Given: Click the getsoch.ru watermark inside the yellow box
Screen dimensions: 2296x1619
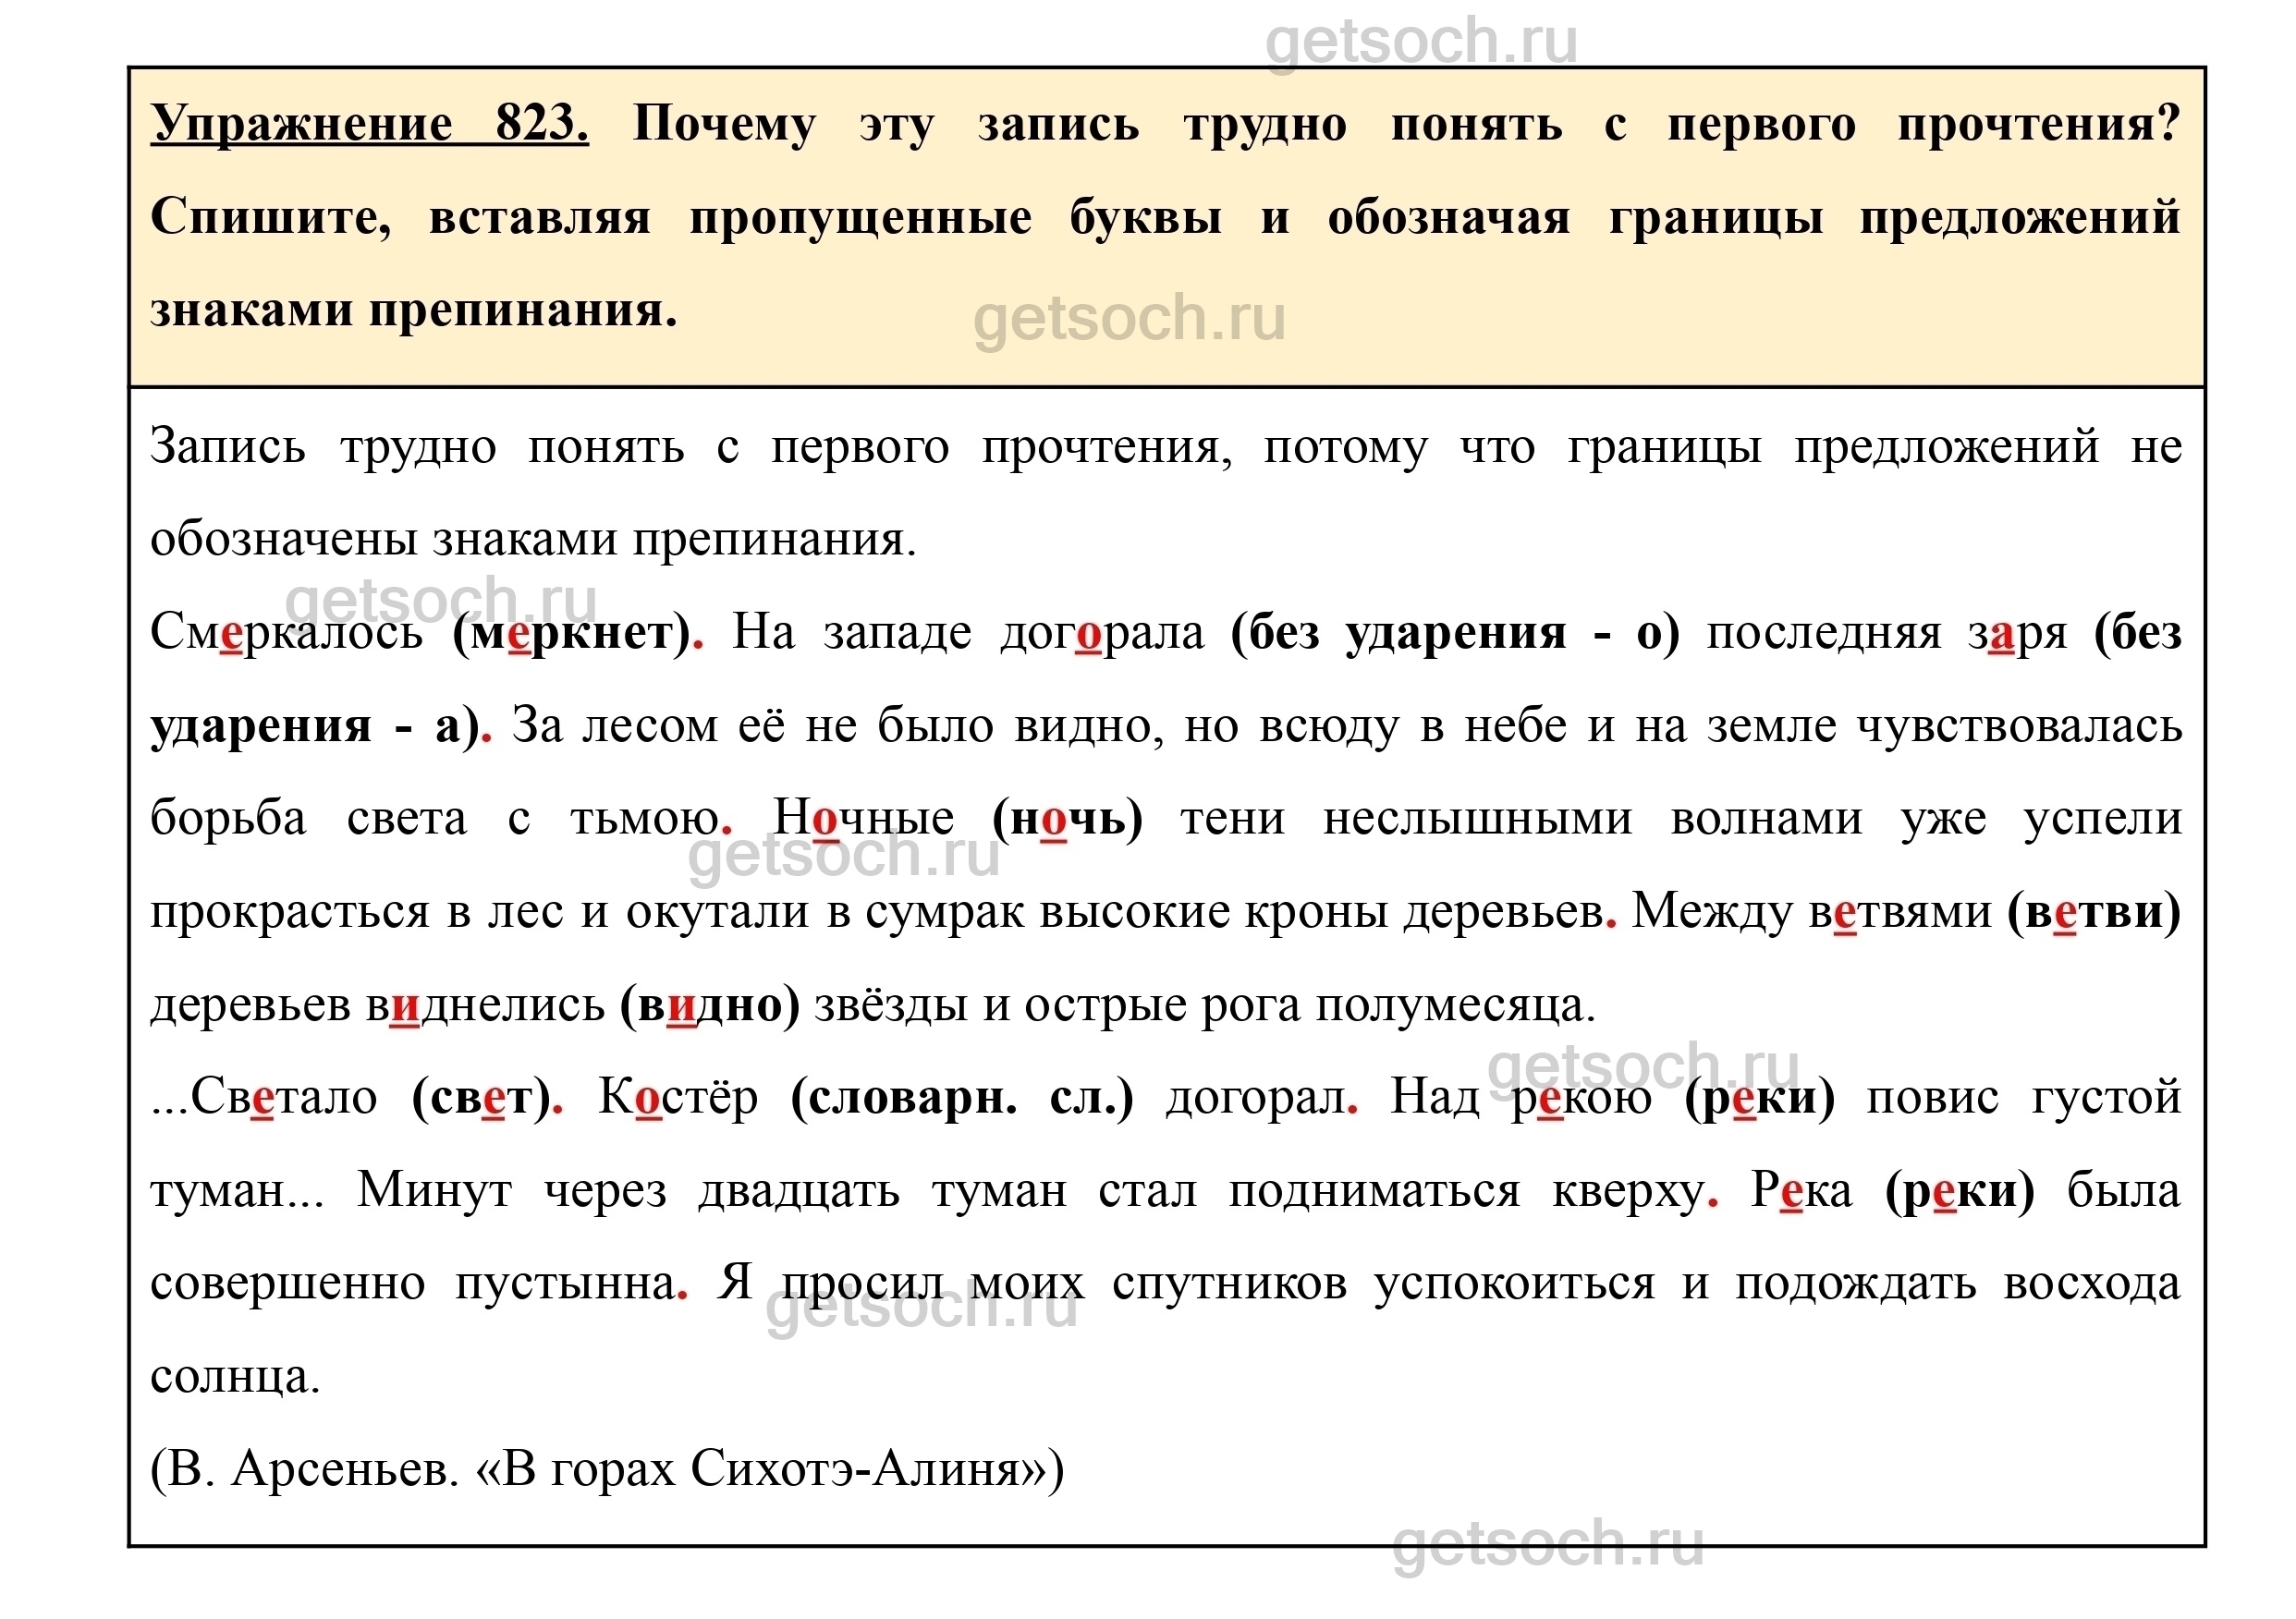Looking at the screenshot, I should (1129, 318).
